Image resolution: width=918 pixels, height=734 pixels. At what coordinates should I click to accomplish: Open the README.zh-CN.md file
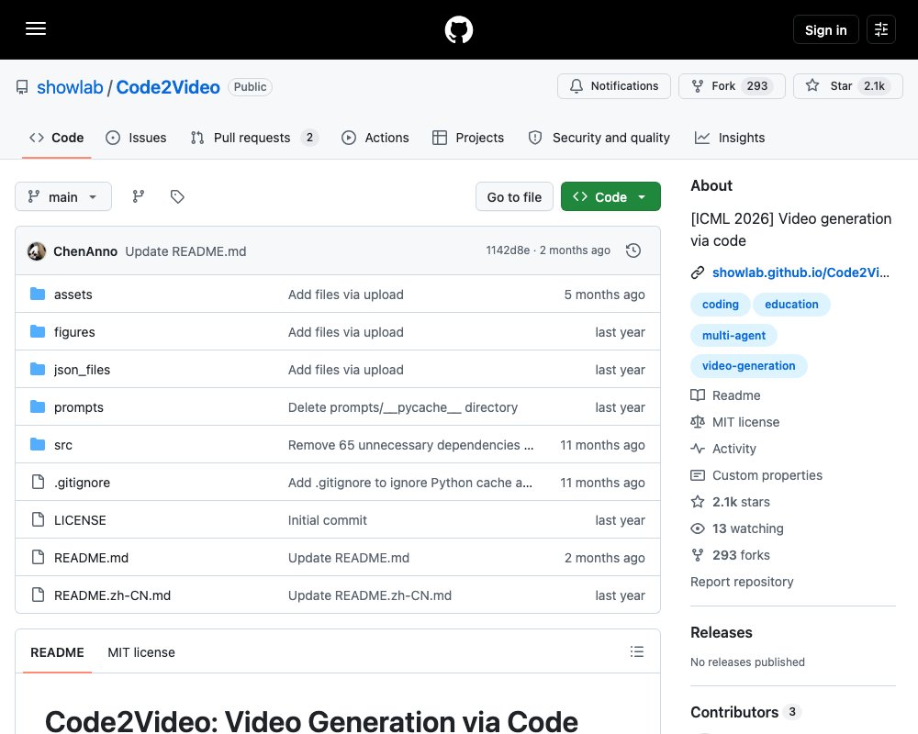[112, 595]
